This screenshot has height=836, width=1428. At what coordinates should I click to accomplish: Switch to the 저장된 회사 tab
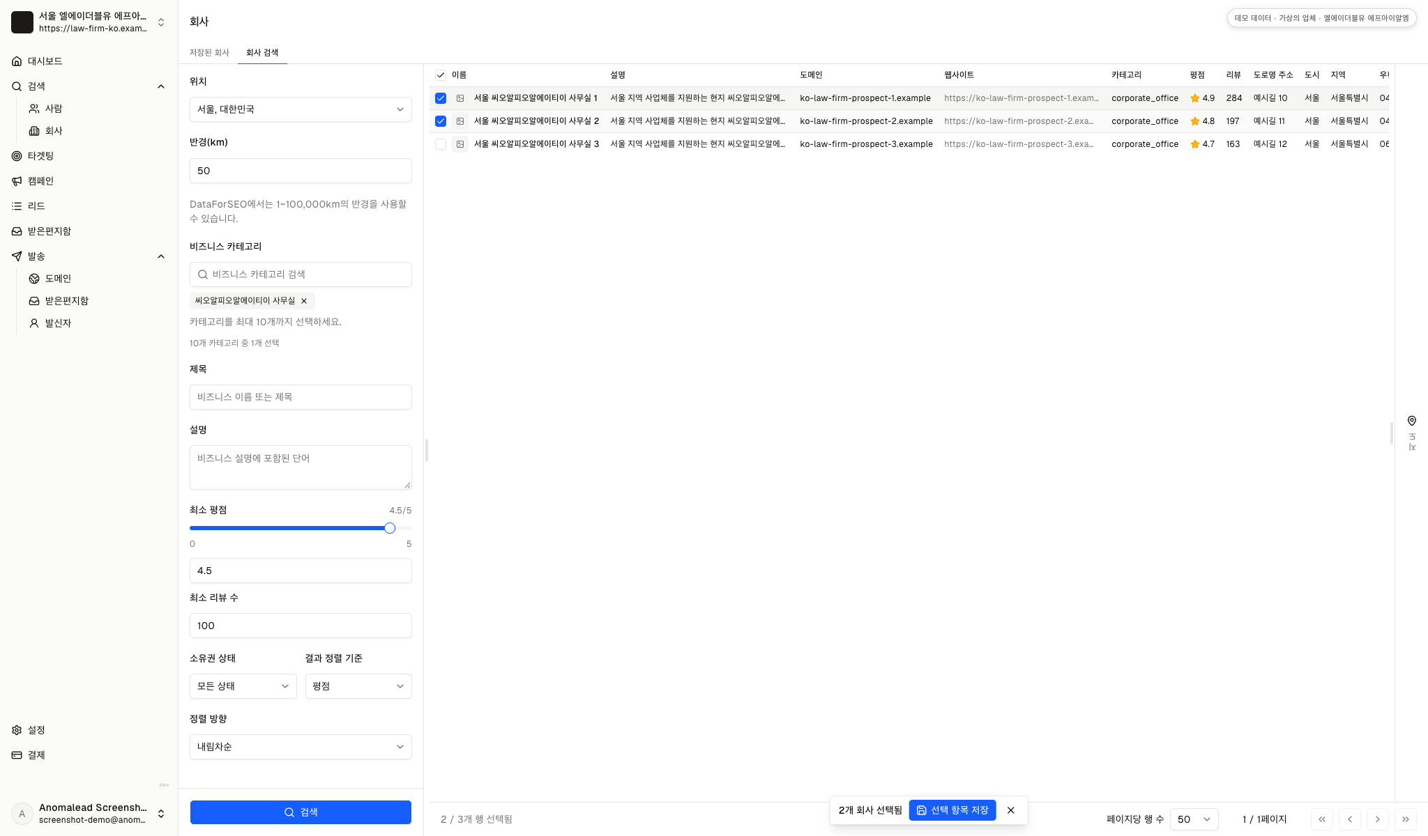click(x=209, y=53)
